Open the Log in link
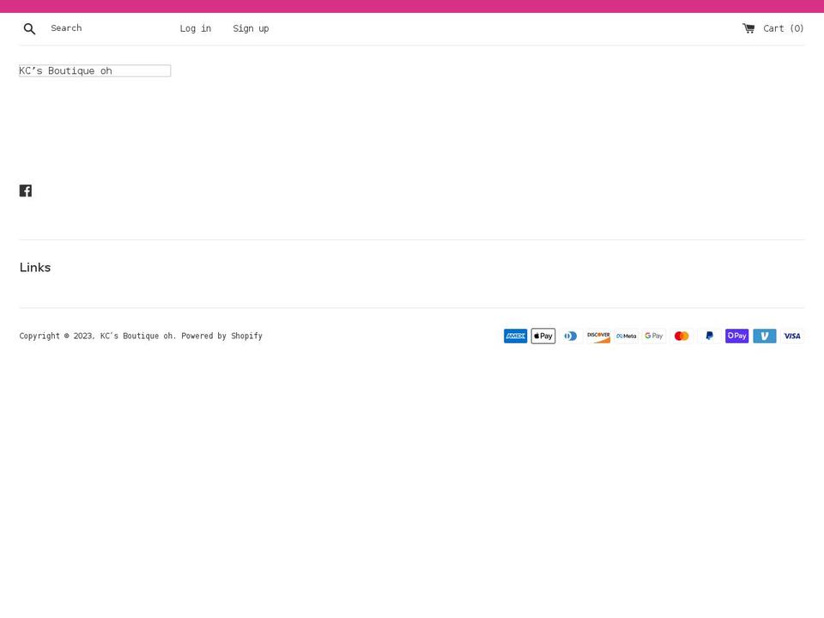This screenshot has height=618, width=824. pyautogui.click(x=196, y=28)
